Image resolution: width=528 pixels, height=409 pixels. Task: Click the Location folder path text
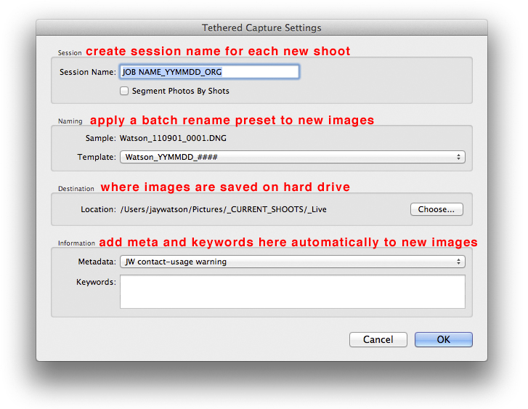(223, 209)
